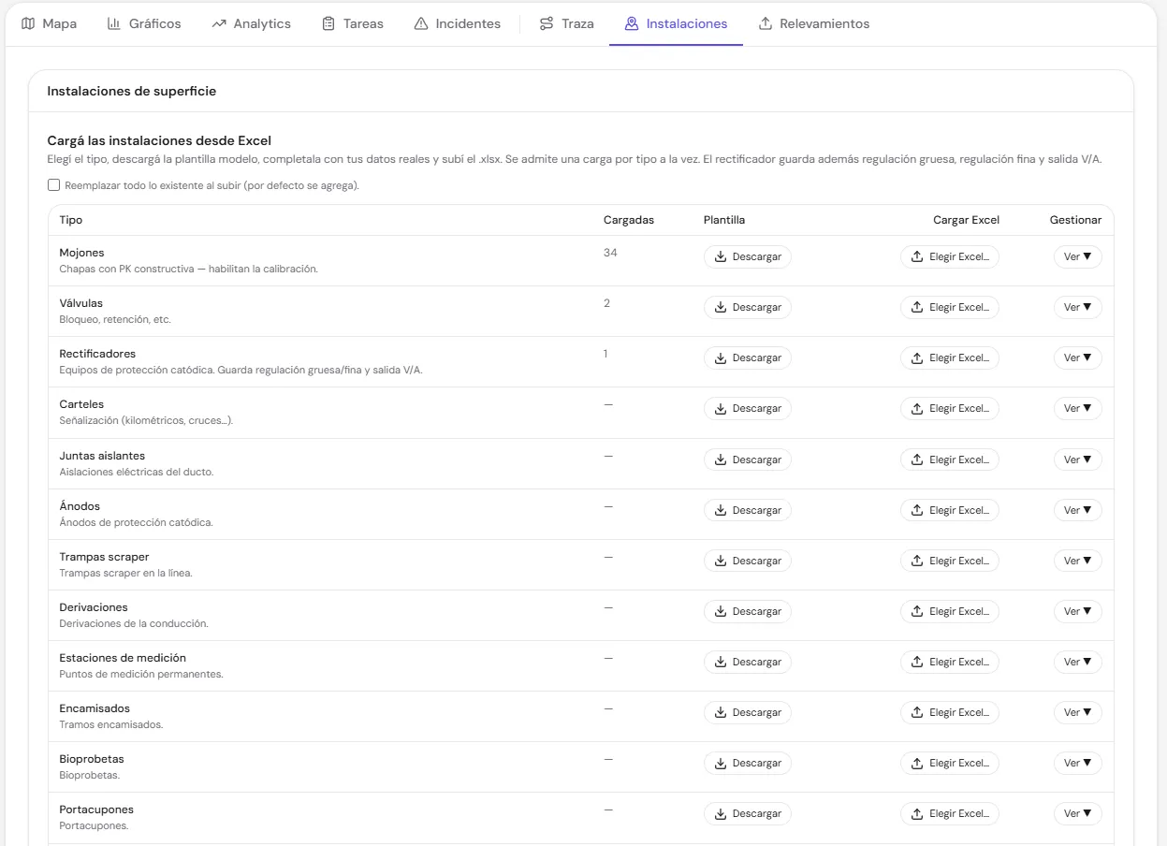Click the Instalaciones de superficie heading

click(132, 91)
